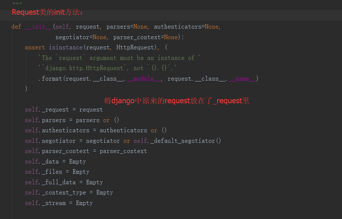Click the "assert" keyword
Viewport: 342px width, 219px height.
[x=35, y=47]
